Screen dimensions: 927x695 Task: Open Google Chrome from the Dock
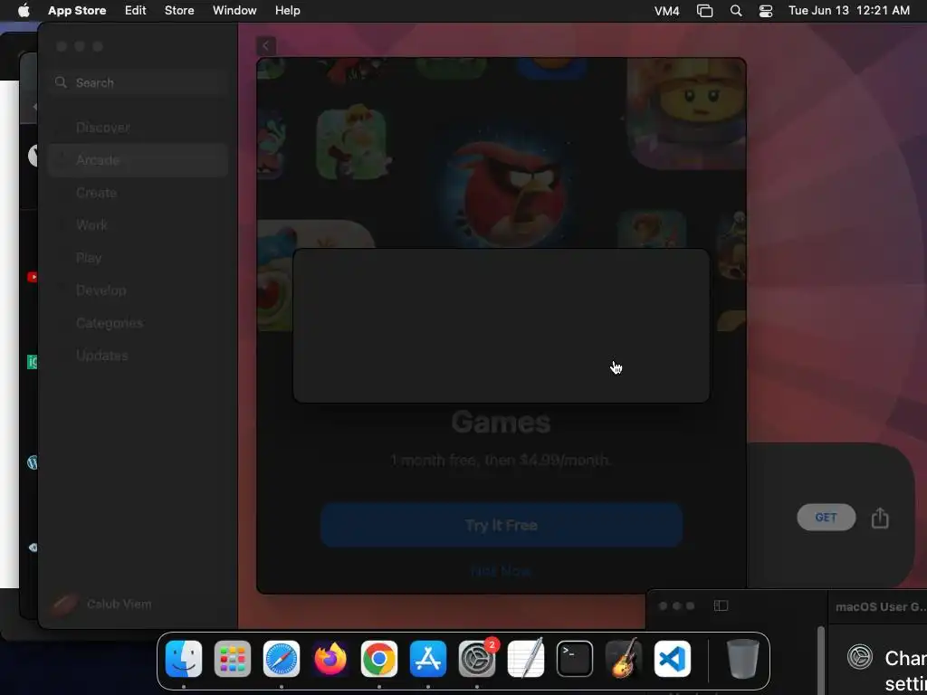pyautogui.click(x=379, y=659)
